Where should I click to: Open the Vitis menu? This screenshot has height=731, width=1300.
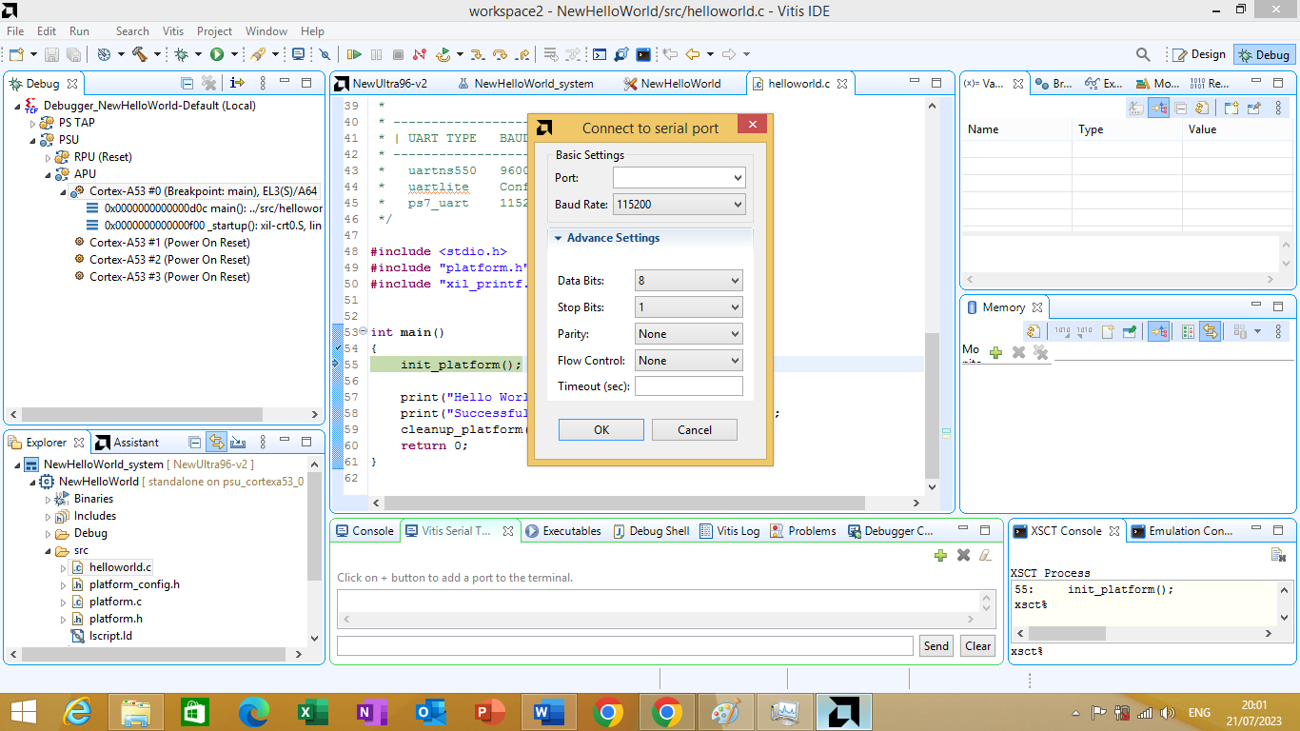pos(173,31)
